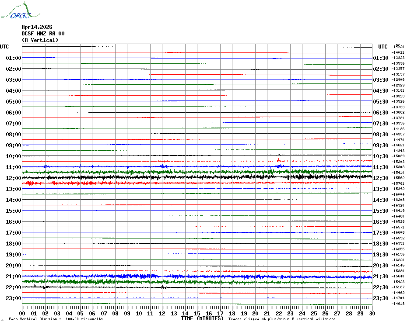Click the DC offset value '-16004'
This screenshot has width=407, height=325.
pyautogui.click(x=398, y=194)
